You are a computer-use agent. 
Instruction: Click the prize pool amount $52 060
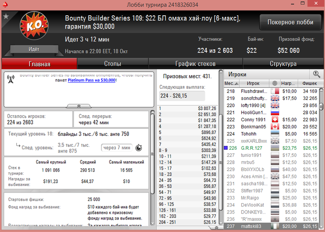(288, 50)
